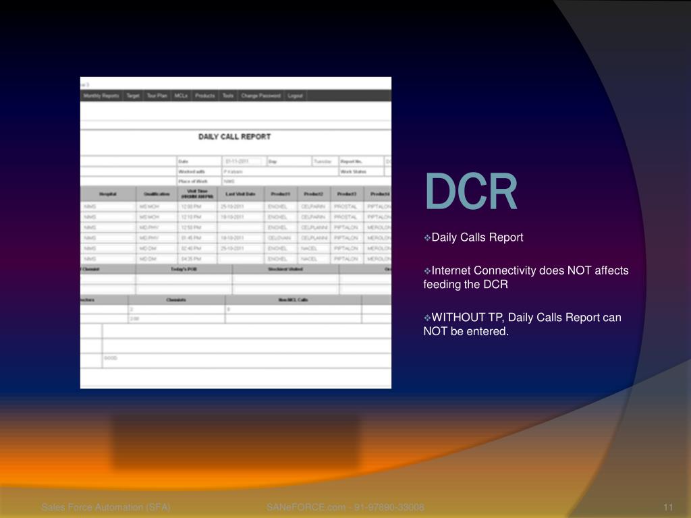Click the Logout link

296,96
